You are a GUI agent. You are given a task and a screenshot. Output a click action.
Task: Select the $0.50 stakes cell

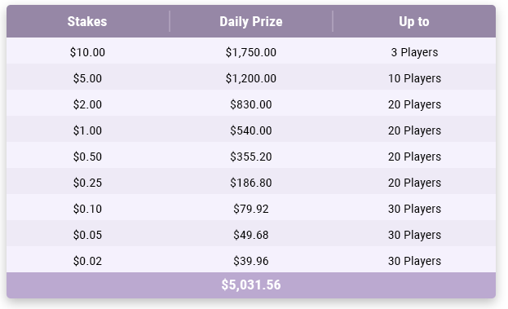pyautogui.click(x=87, y=157)
